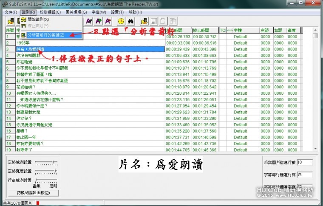
Task: Click the folder icon right of the binoculars
Action: click(x=144, y=21)
